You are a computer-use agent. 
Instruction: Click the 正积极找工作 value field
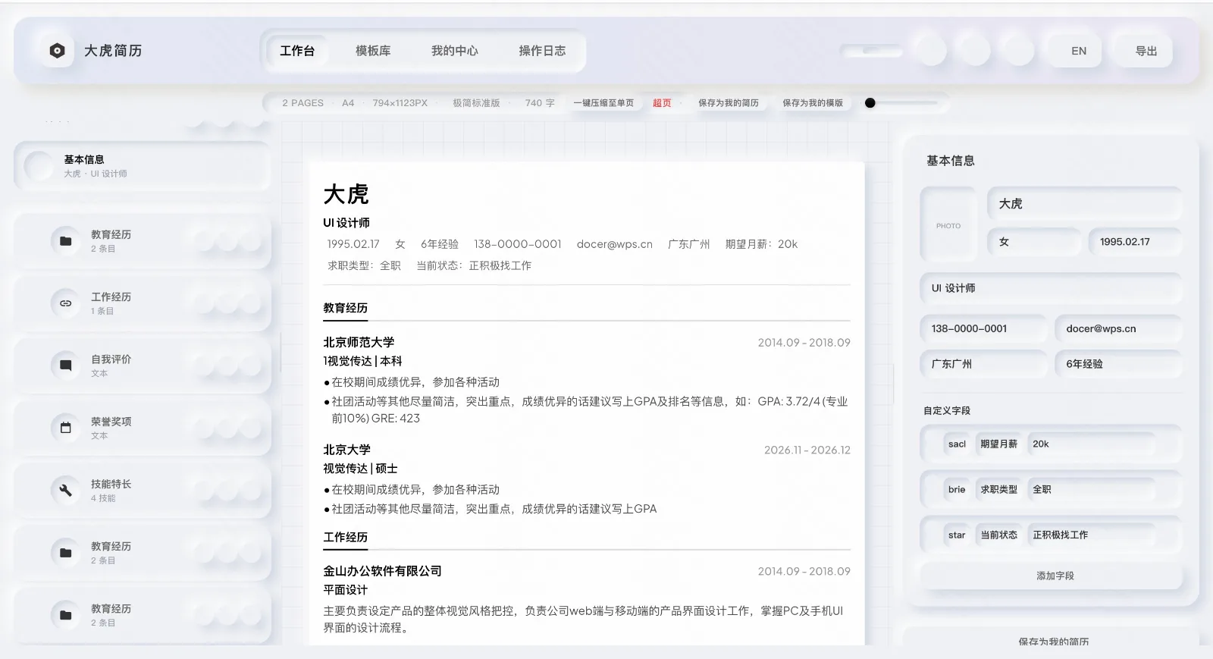[x=1092, y=535]
